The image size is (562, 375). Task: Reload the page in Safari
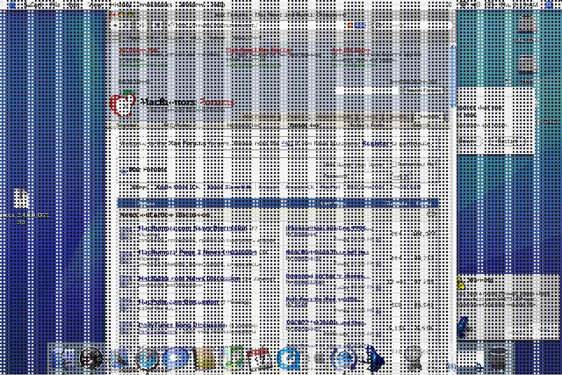142,25
